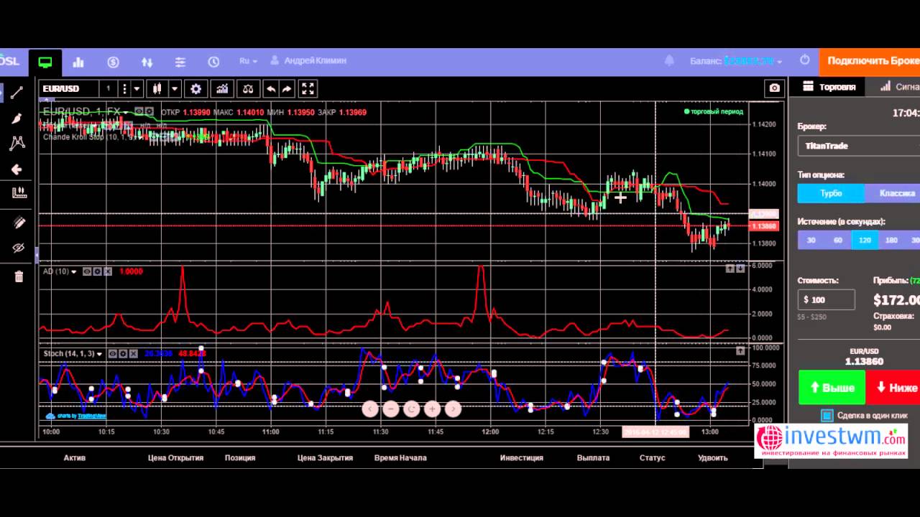Select 60 seconds expiry
The image size is (920, 517).
coord(838,240)
